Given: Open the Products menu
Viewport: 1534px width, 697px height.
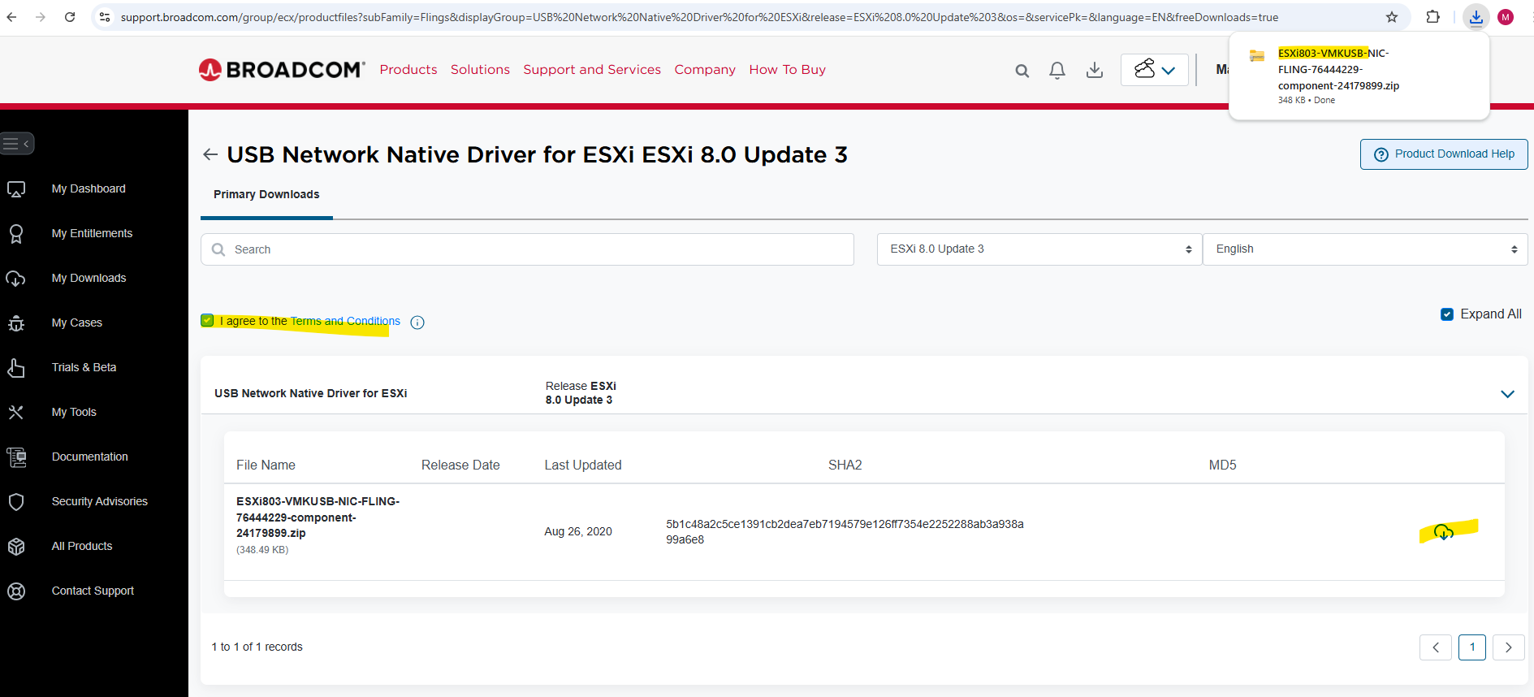Looking at the screenshot, I should [x=408, y=70].
